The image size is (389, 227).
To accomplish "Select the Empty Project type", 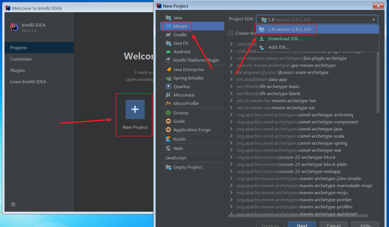I will click(x=192, y=167).
